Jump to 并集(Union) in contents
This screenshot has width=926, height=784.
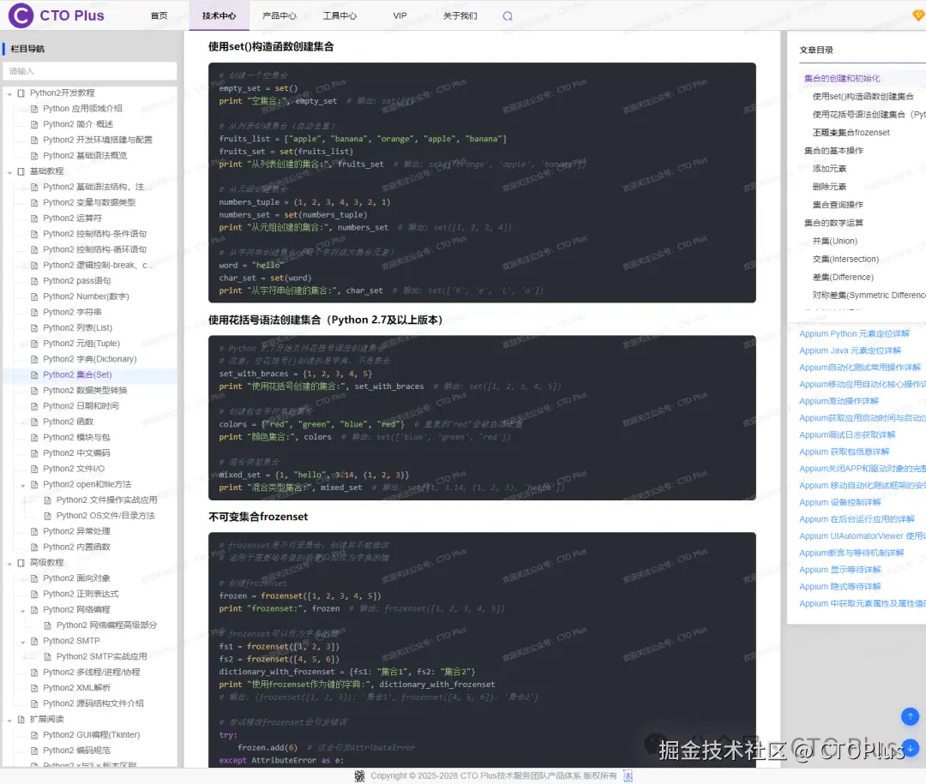coord(835,241)
